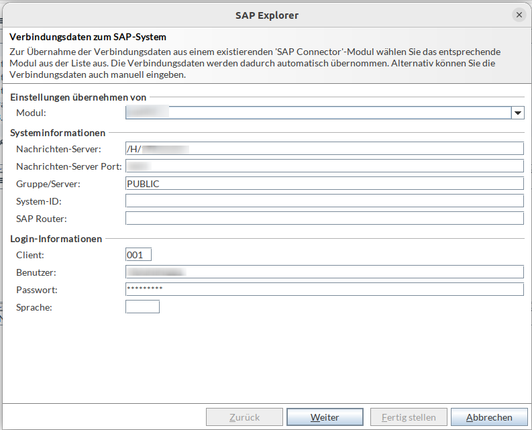The height and width of the screenshot is (430, 532).
Task: Click the 'Verbindungsdaten zum SAP-System' heading
Action: (x=88, y=37)
